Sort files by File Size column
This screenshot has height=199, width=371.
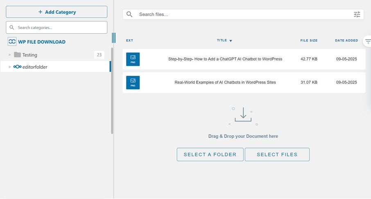coord(309,40)
